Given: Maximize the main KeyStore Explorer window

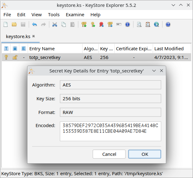Looking at the screenshot, I should [181, 5].
